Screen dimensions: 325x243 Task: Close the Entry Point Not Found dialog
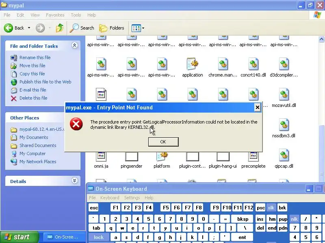[x=257, y=107]
